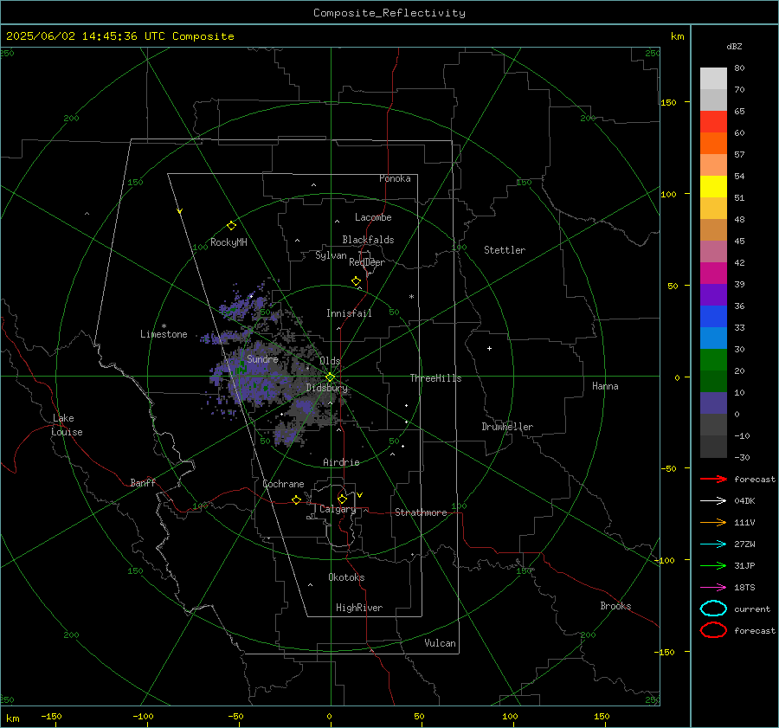Click the white 04DK arrow in legend

713,500
